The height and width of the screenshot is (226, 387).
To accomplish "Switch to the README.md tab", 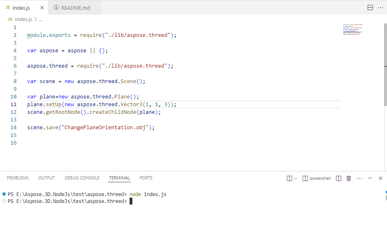I will click(75, 8).
